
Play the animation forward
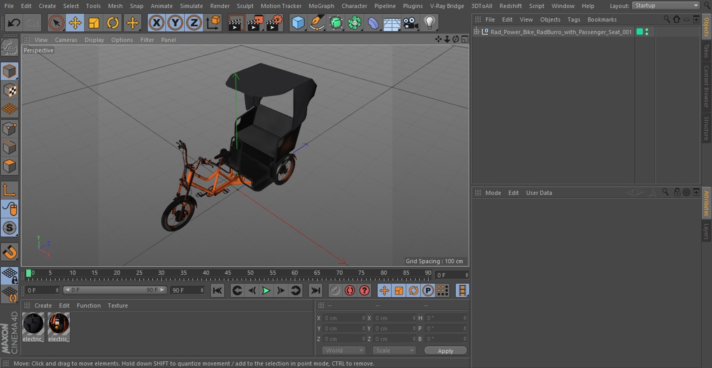266,291
